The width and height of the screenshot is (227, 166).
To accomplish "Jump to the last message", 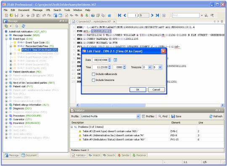I will point(157,16).
